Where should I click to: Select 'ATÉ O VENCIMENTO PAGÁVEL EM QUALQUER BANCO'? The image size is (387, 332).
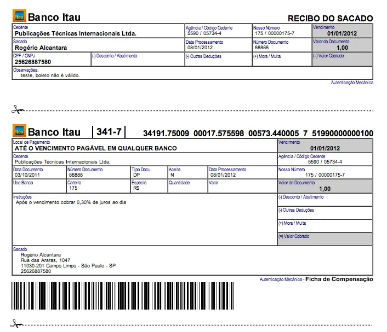coord(96,148)
